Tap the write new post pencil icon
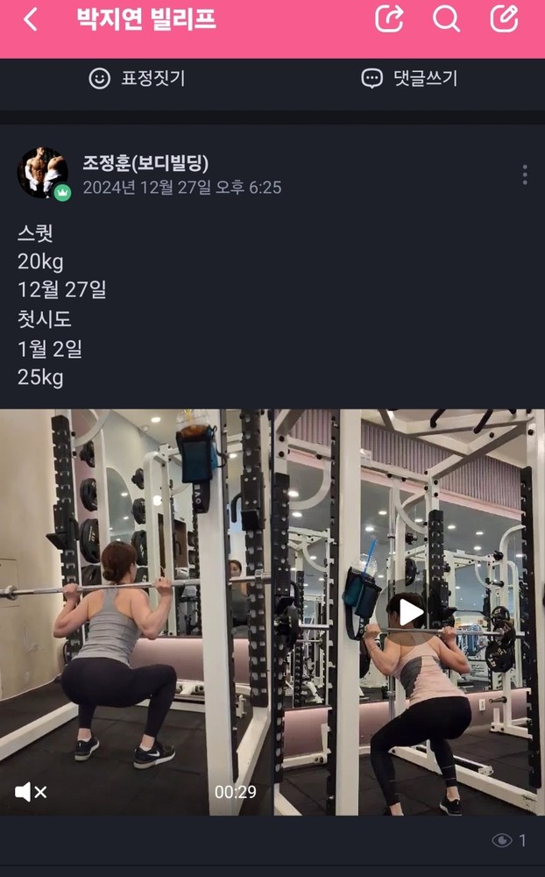The height and width of the screenshot is (877, 545). point(504,19)
